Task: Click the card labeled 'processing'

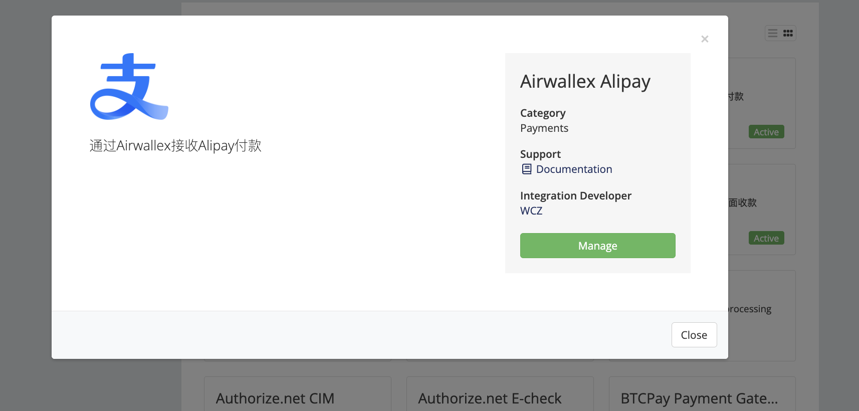Action: click(750, 309)
